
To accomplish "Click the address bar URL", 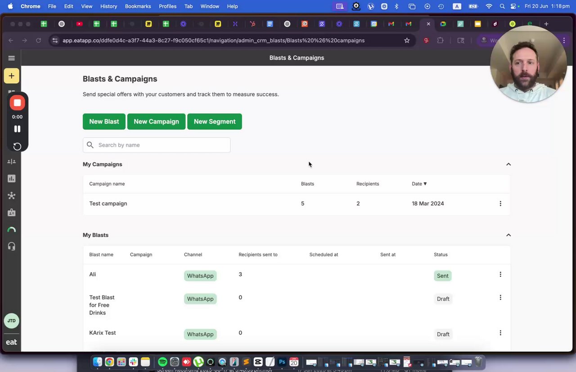I will click(x=213, y=40).
